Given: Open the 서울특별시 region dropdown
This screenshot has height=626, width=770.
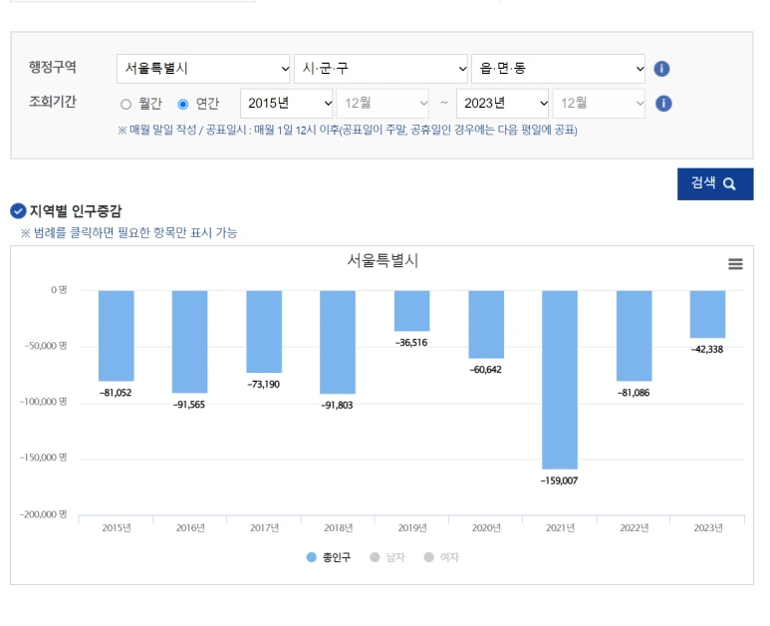Looking at the screenshot, I should 204,69.
